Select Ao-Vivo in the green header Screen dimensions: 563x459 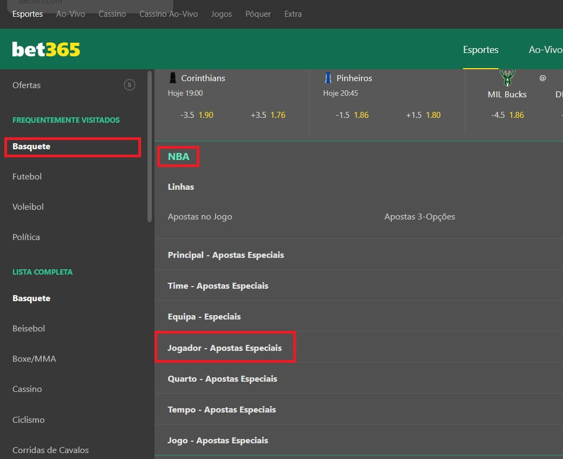(545, 50)
